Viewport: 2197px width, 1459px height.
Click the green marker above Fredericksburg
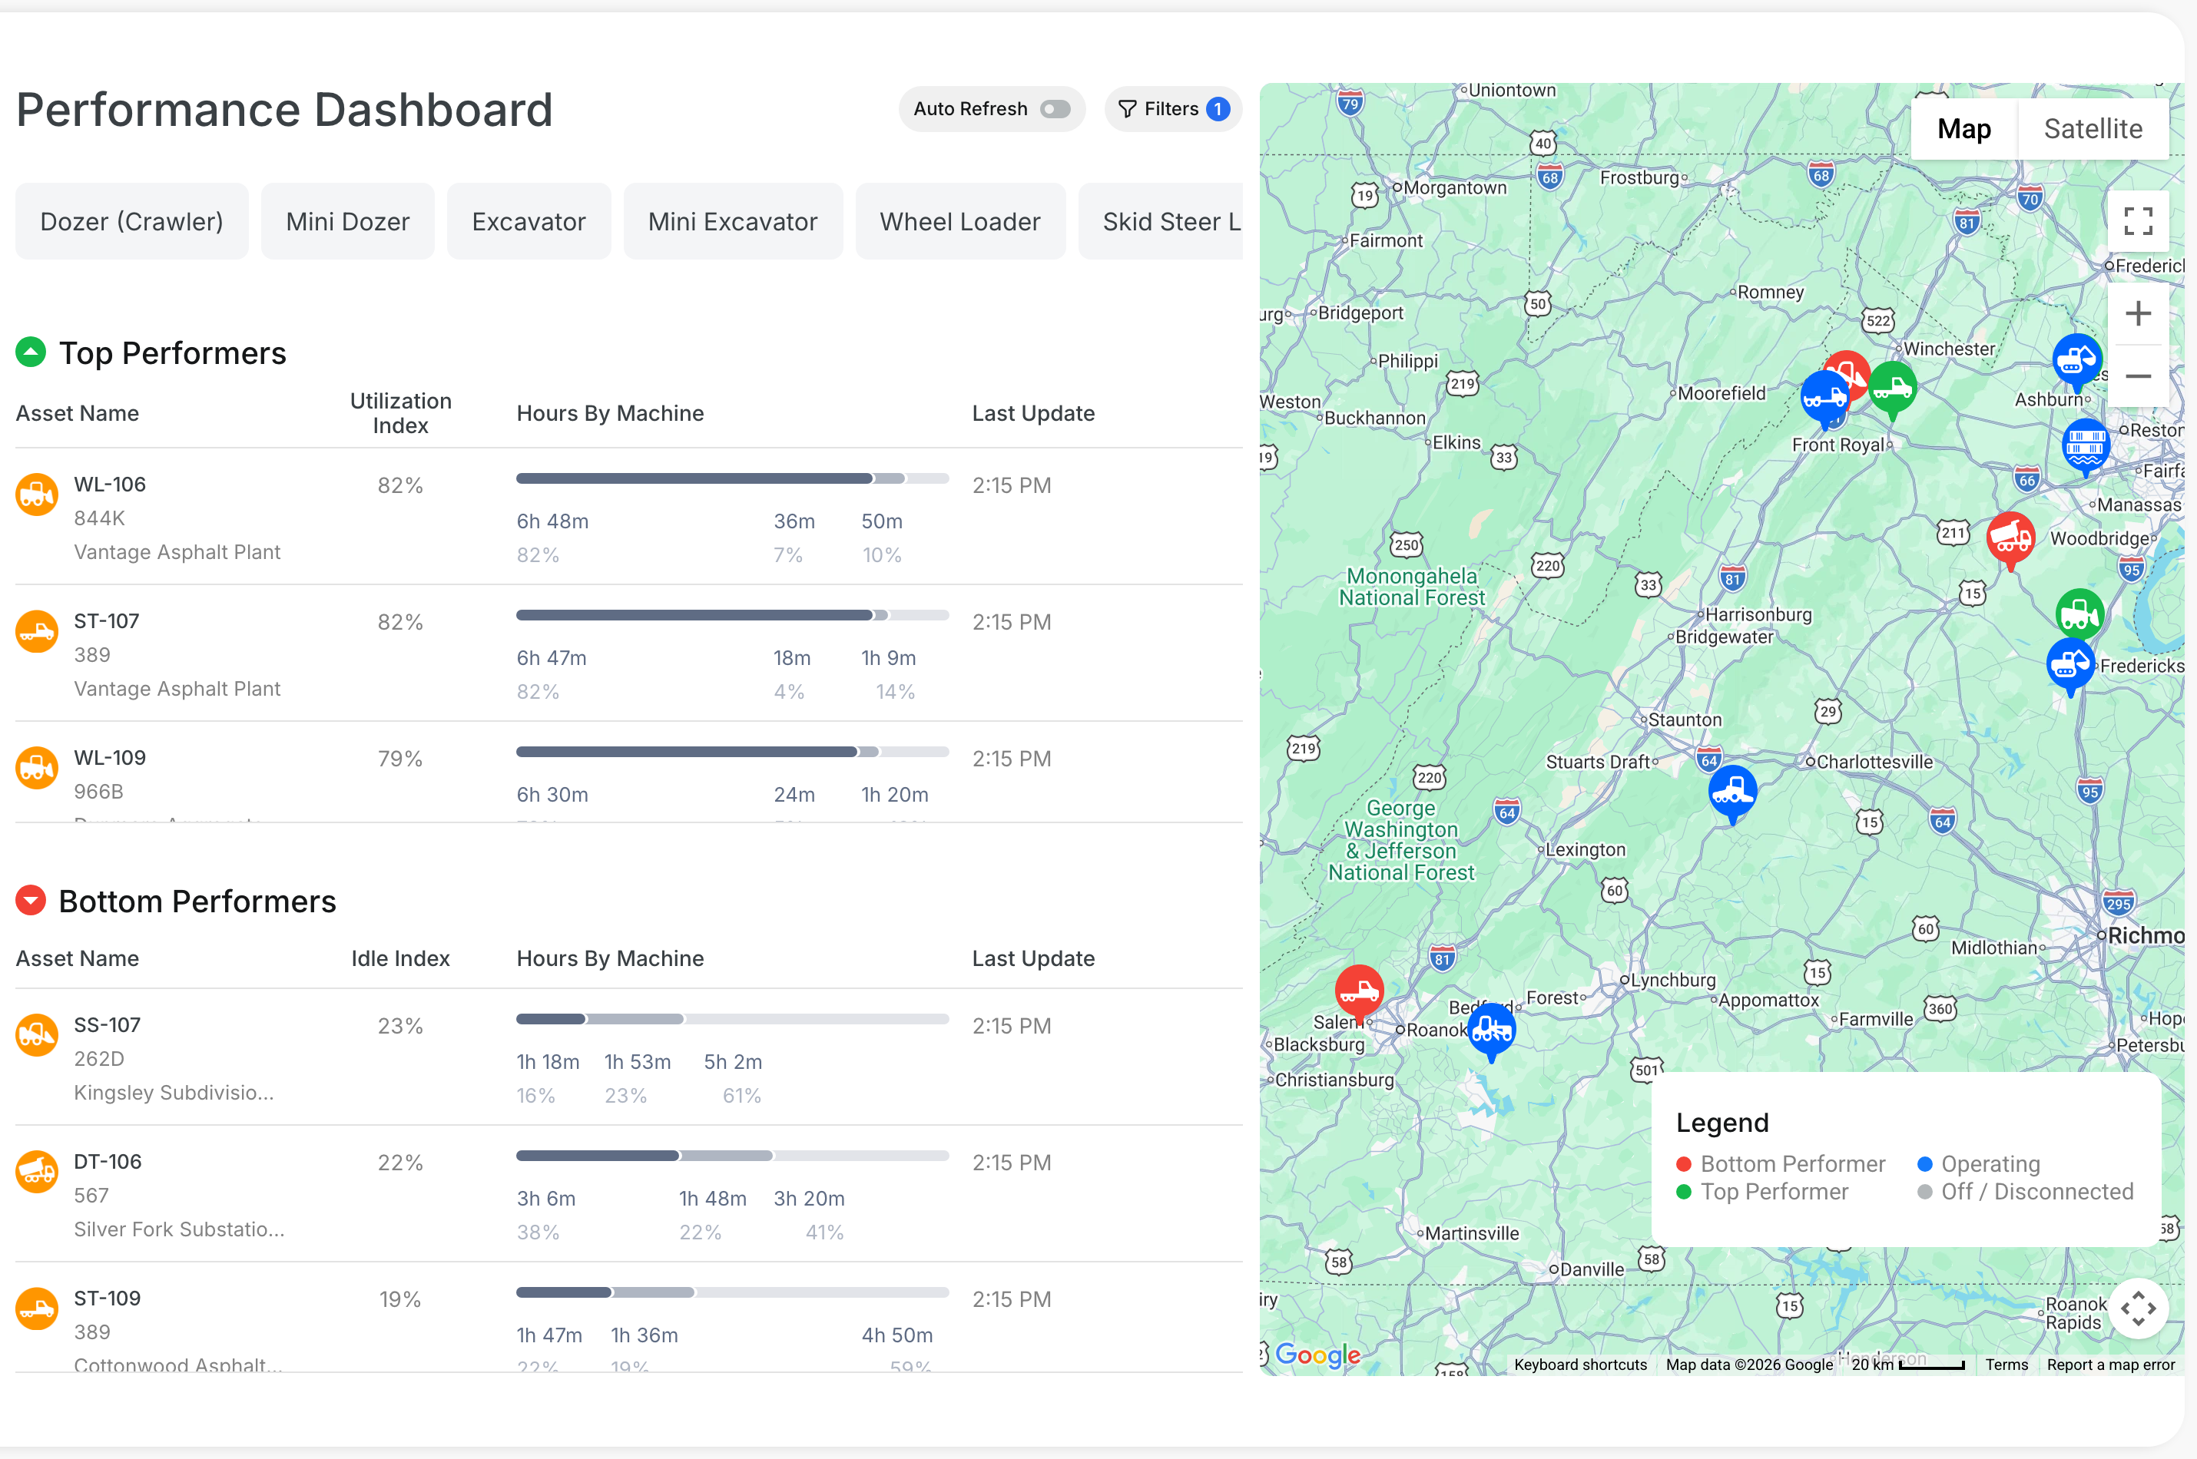[2079, 614]
